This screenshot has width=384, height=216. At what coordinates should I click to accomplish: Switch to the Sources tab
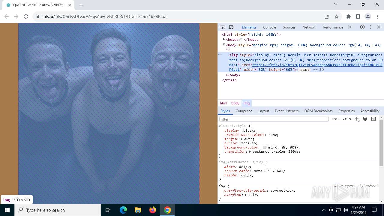point(289,27)
